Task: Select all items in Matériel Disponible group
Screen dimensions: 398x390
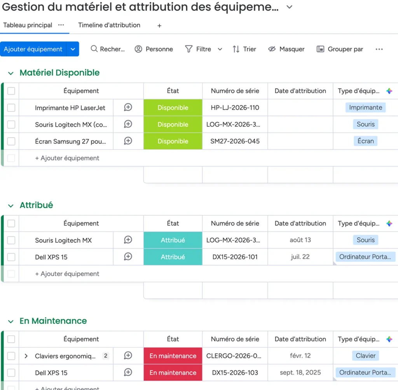Action: coord(11,91)
